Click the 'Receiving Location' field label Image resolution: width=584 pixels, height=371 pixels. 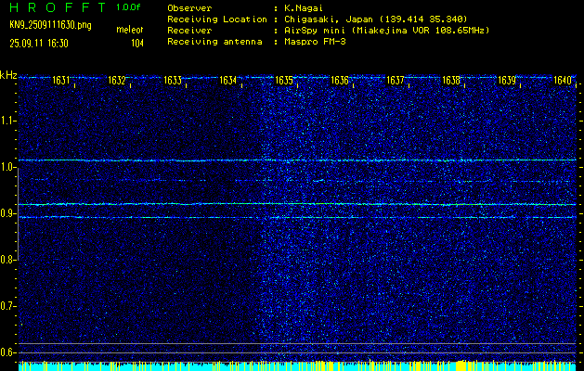coord(217,19)
